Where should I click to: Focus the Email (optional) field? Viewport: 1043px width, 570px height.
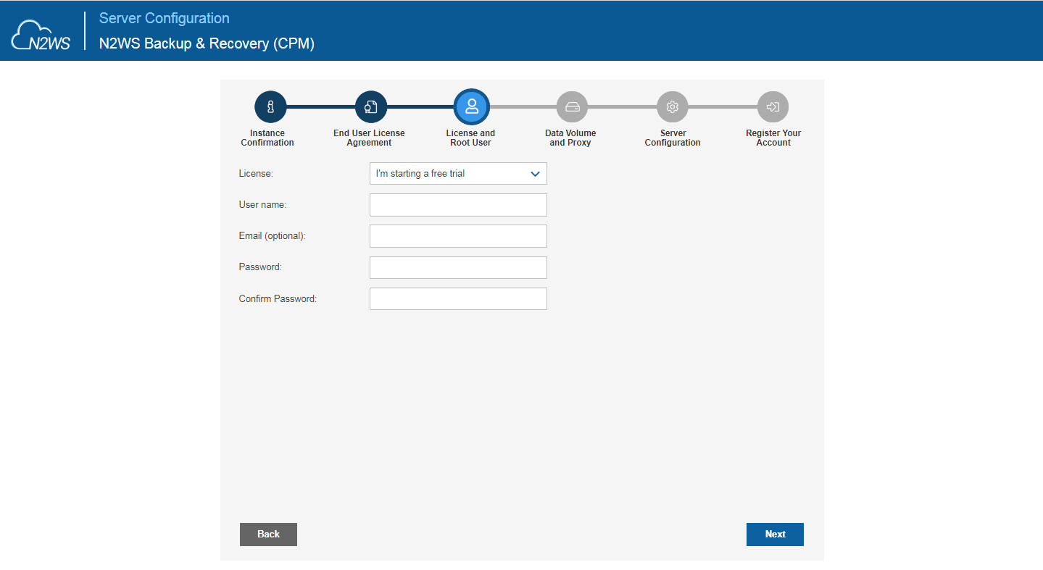pos(458,236)
